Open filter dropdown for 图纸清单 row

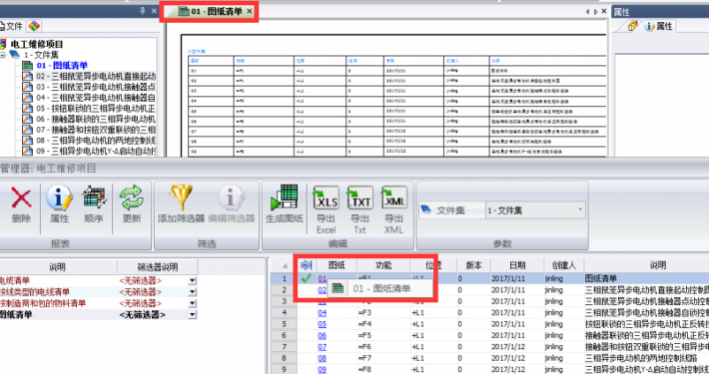(x=192, y=314)
